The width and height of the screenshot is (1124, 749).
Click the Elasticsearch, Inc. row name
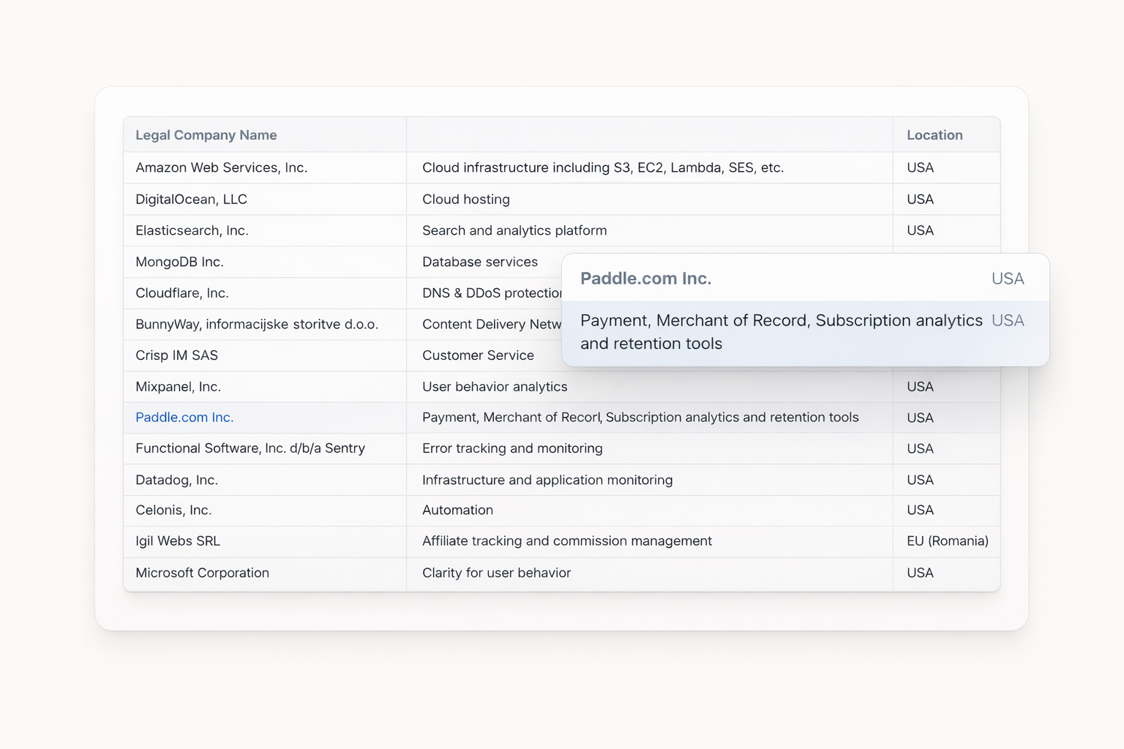point(192,230)
